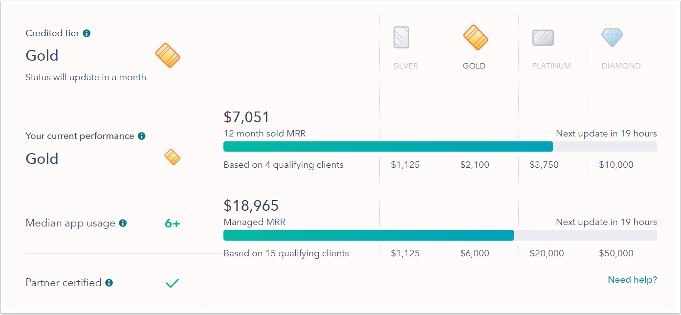Click the $7,051 sold MRR amount
681x315 pixels.
tap(246, 117)
